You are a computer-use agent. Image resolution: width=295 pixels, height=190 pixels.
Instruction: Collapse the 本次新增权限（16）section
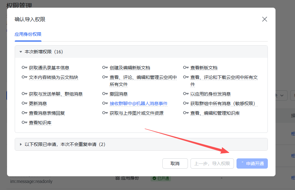21,52
